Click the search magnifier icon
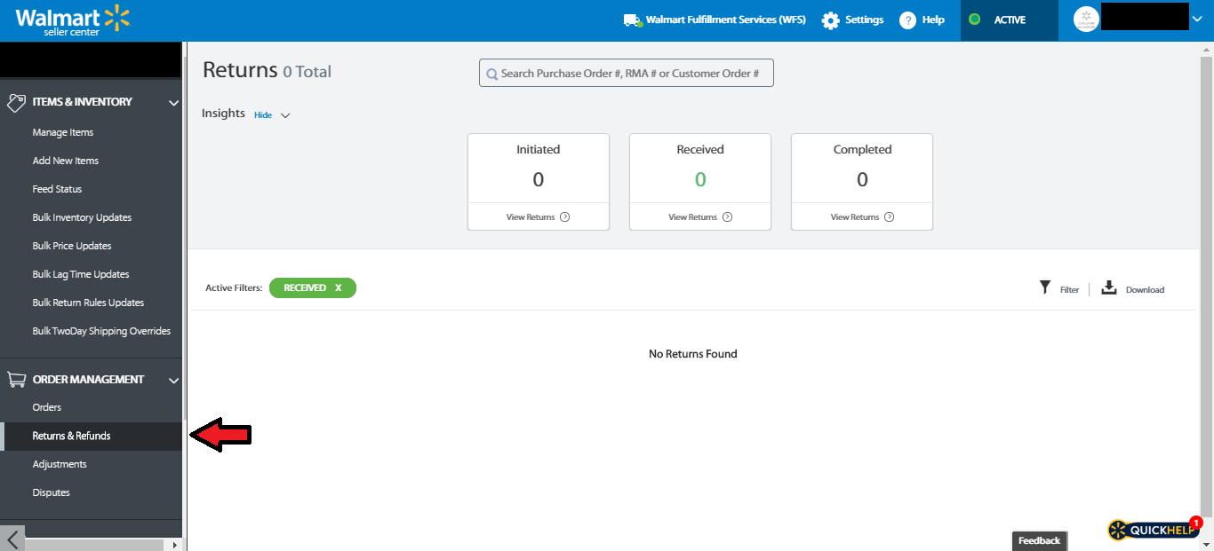Screen dimensions: 1214x551 tap(491, 74)
